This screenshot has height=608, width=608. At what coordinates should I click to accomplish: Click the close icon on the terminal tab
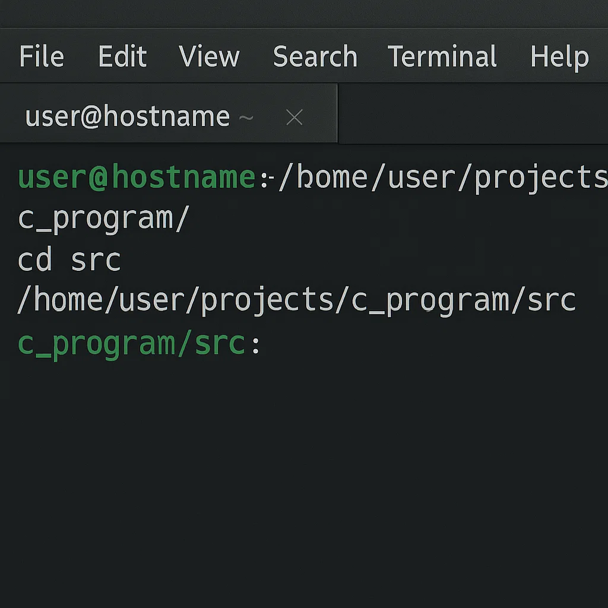point(294,117)
